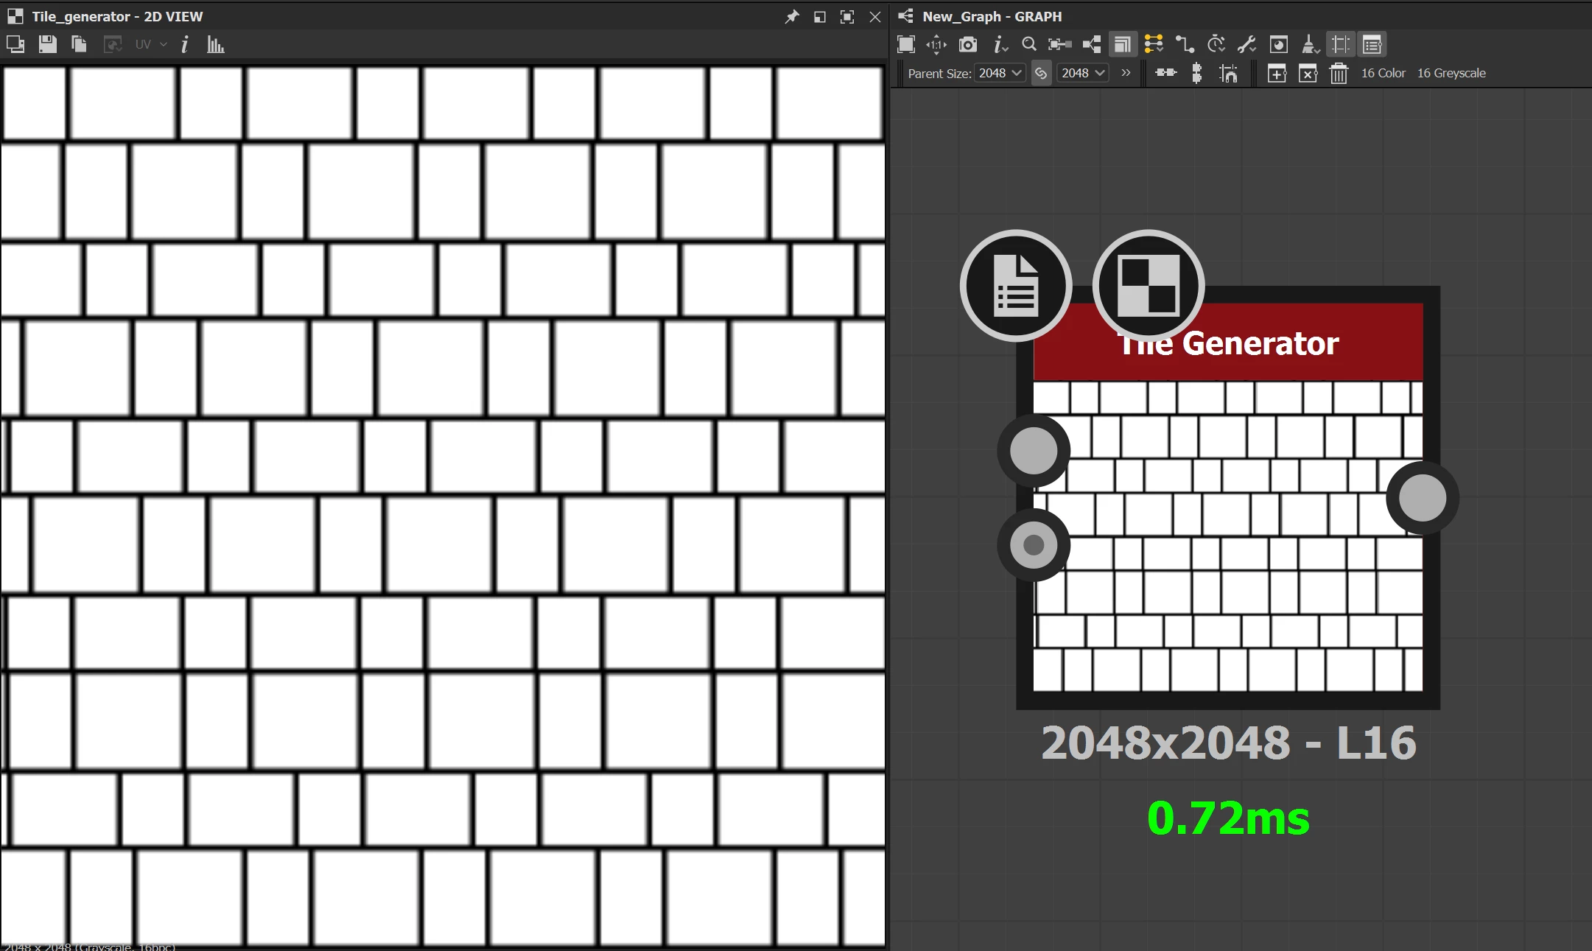Expand hidden toolbar items with double chevron
This screenshot has height=951, width=1592.
(1126, 73)
